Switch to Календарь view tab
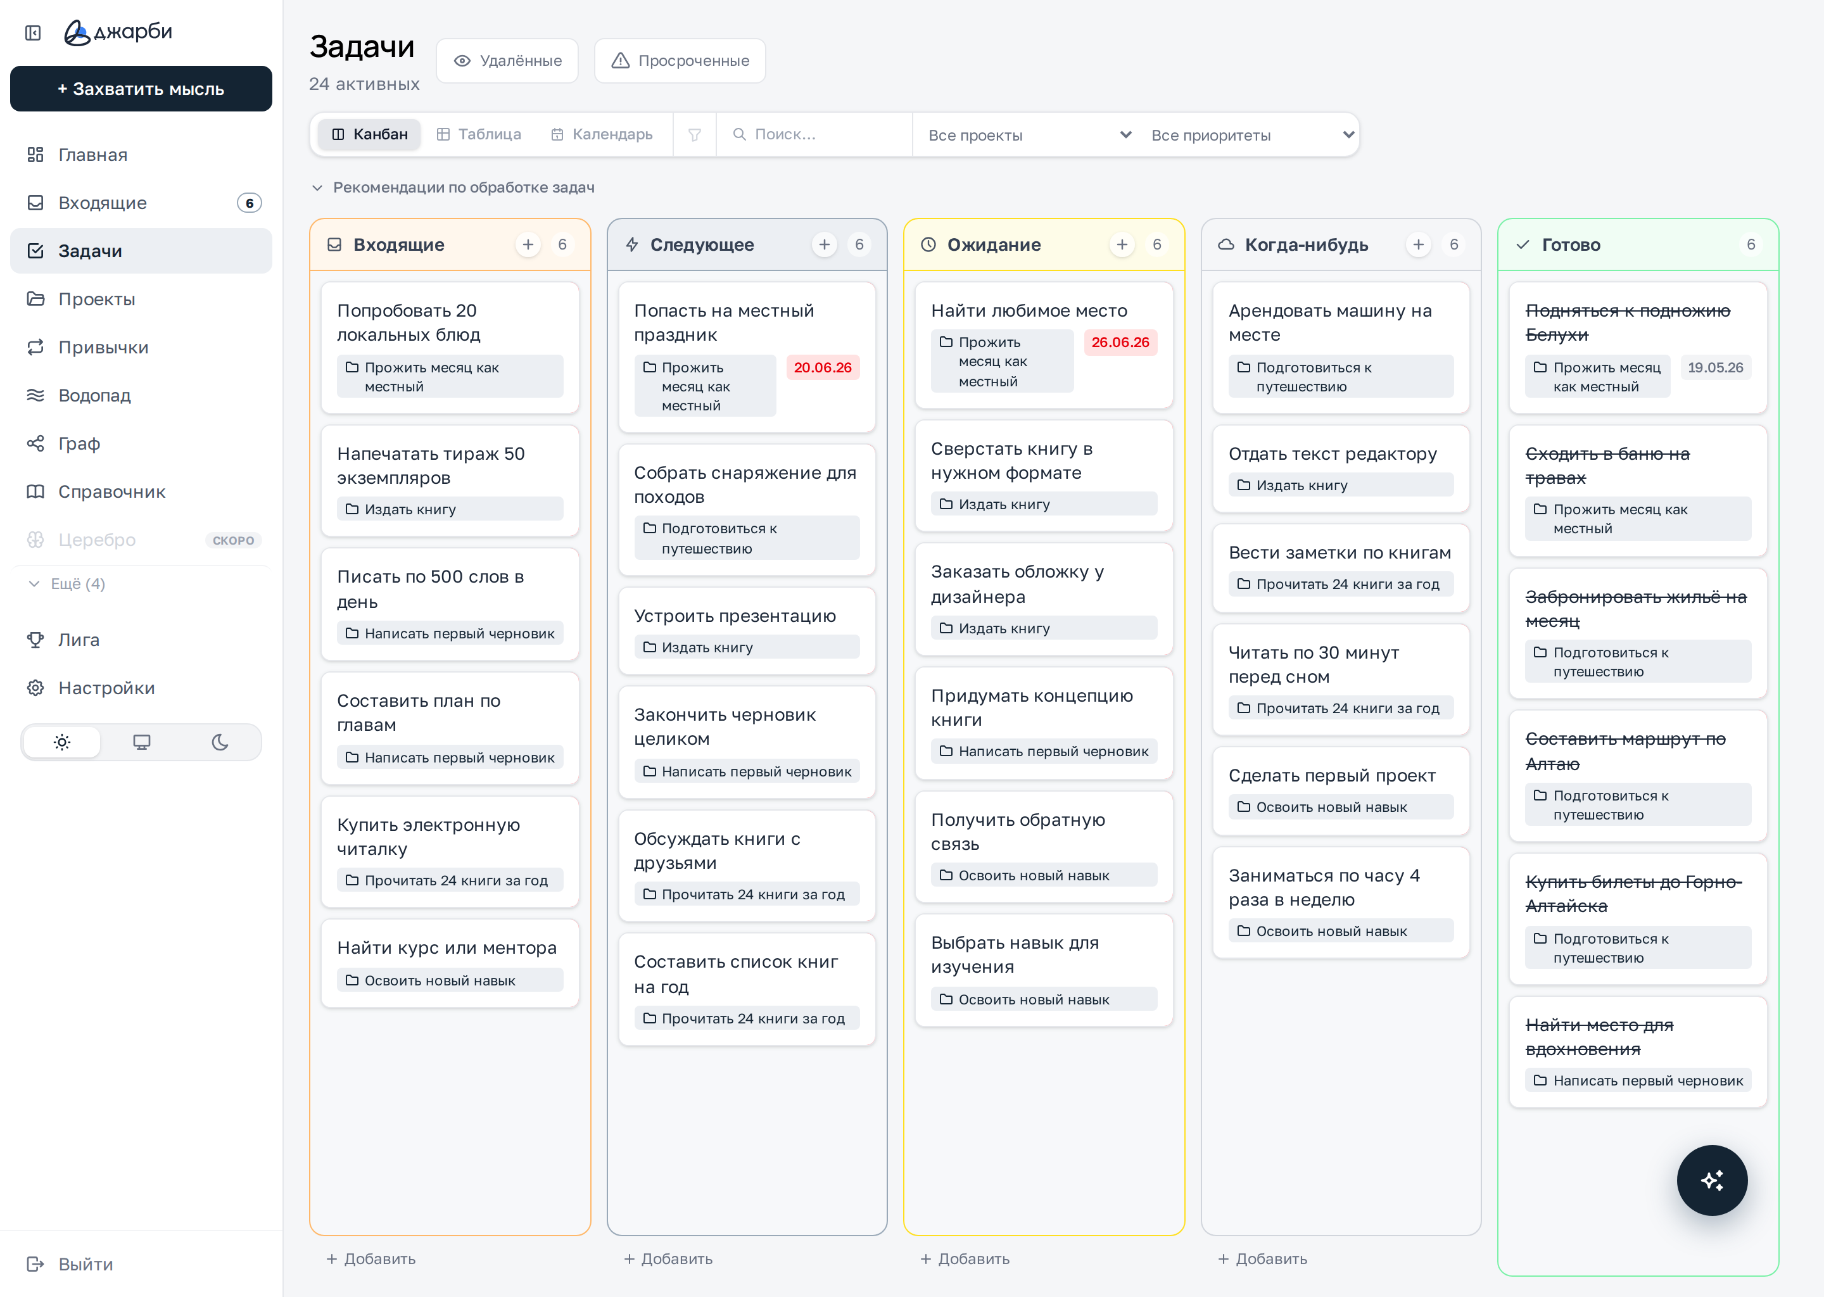 point(601,134)
